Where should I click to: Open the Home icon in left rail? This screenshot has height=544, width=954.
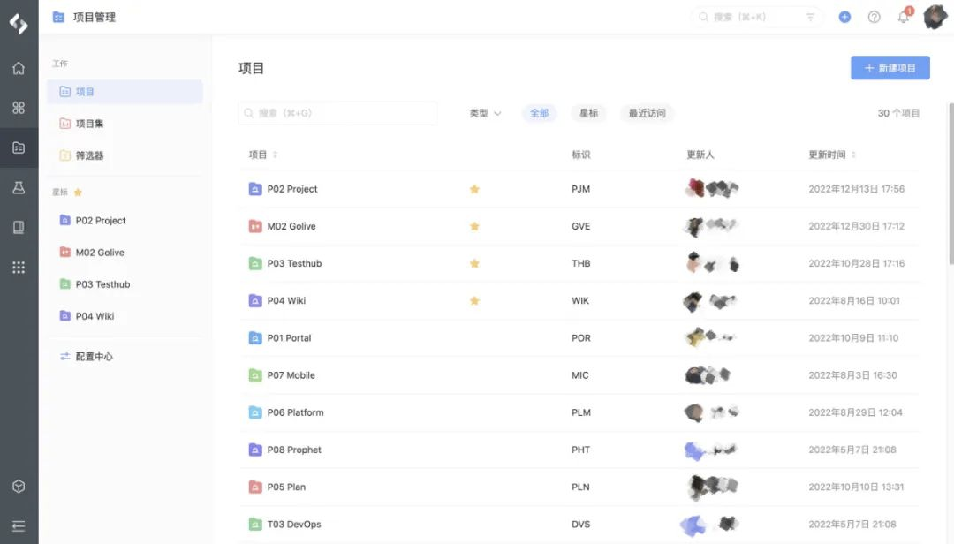pos(19,68)
